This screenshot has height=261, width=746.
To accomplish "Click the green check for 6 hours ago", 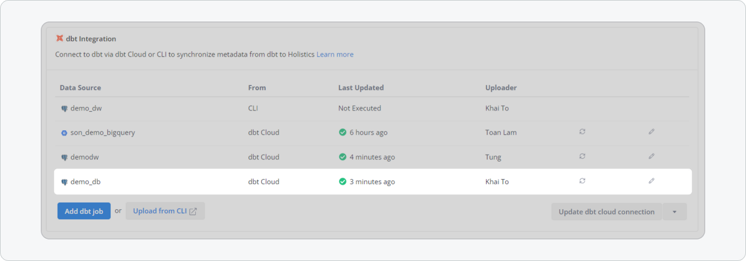I will pos(343,133).
